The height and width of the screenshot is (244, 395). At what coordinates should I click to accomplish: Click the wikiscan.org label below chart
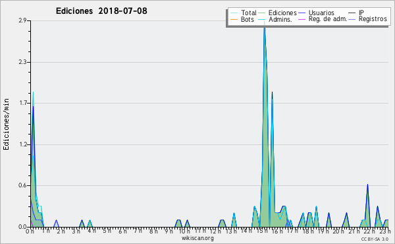(197, 238)
